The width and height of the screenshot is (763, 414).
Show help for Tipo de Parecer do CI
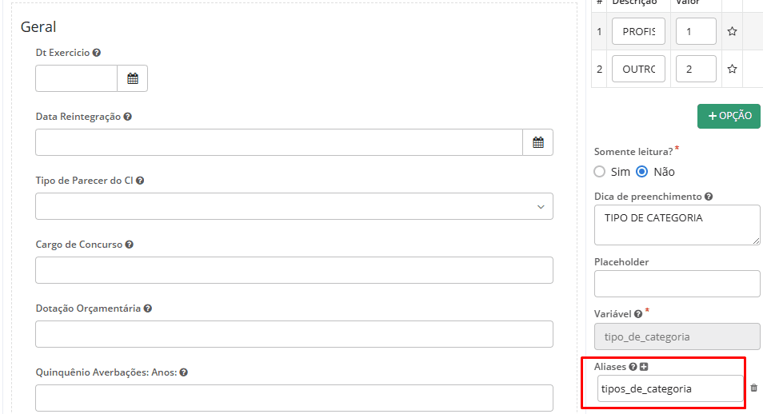140,181
